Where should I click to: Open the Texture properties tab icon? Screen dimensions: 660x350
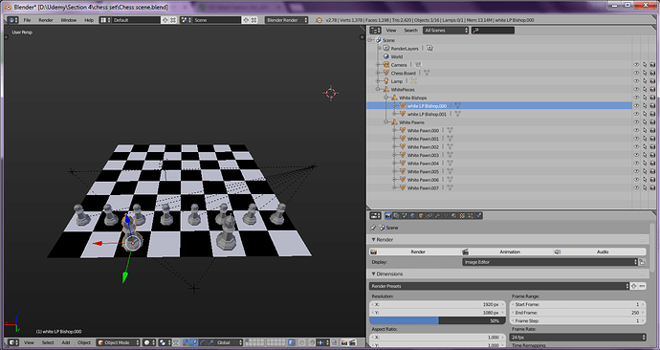(x=462, y=216)
